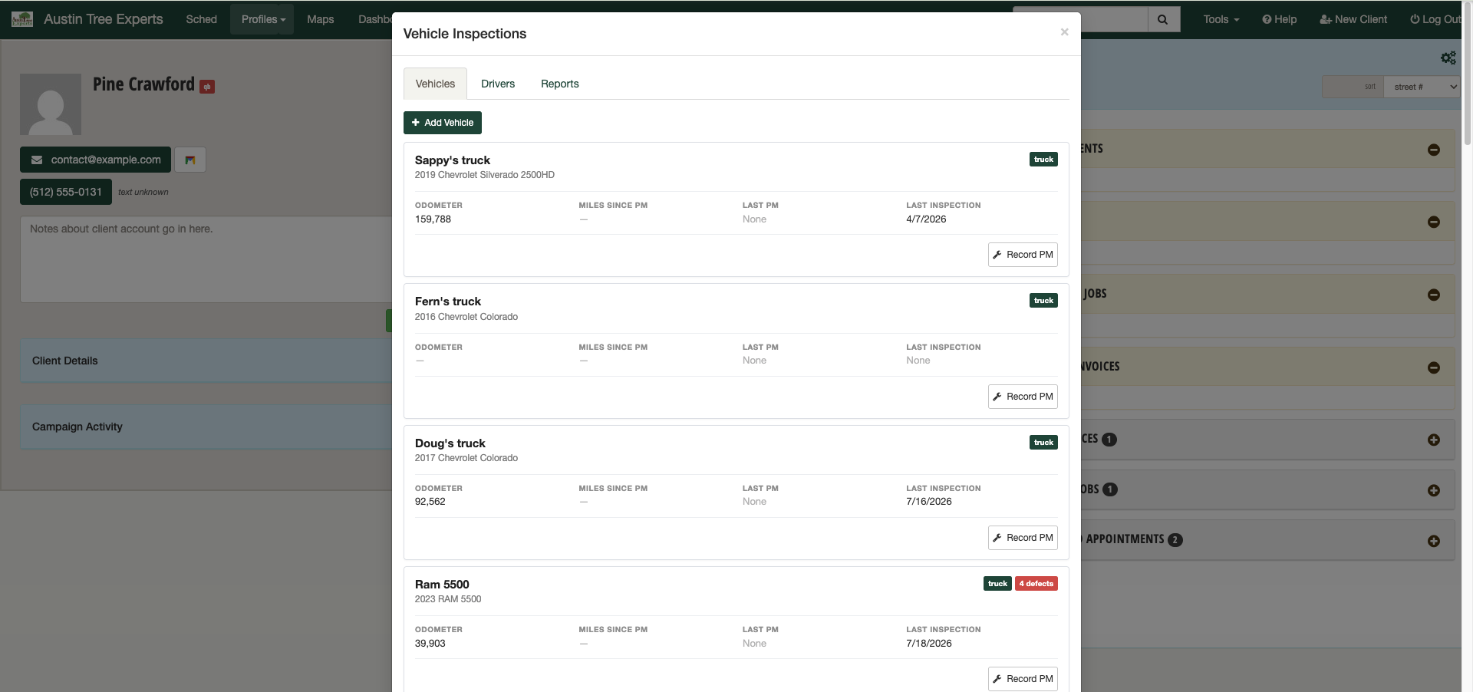Click the 4 defects badge on Ram 5500
This screenshot has width=1473, height=692.
pos(1036,584)
